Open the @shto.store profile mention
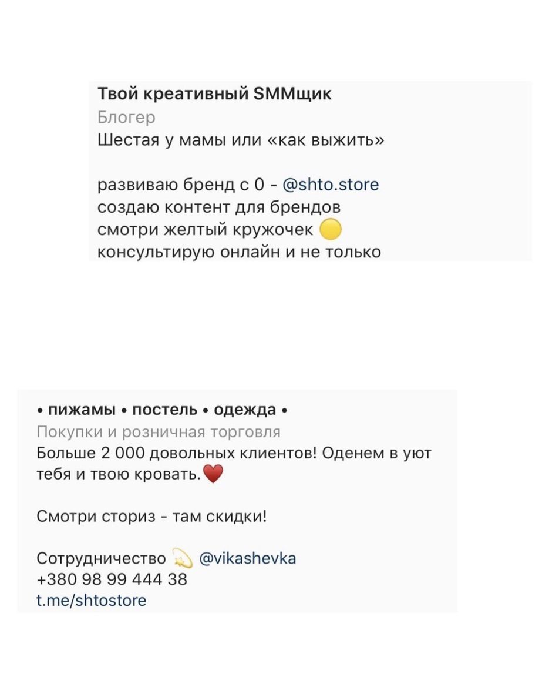Image resolution: width=549 pixels, height=677 pixels. pos(331,185)
